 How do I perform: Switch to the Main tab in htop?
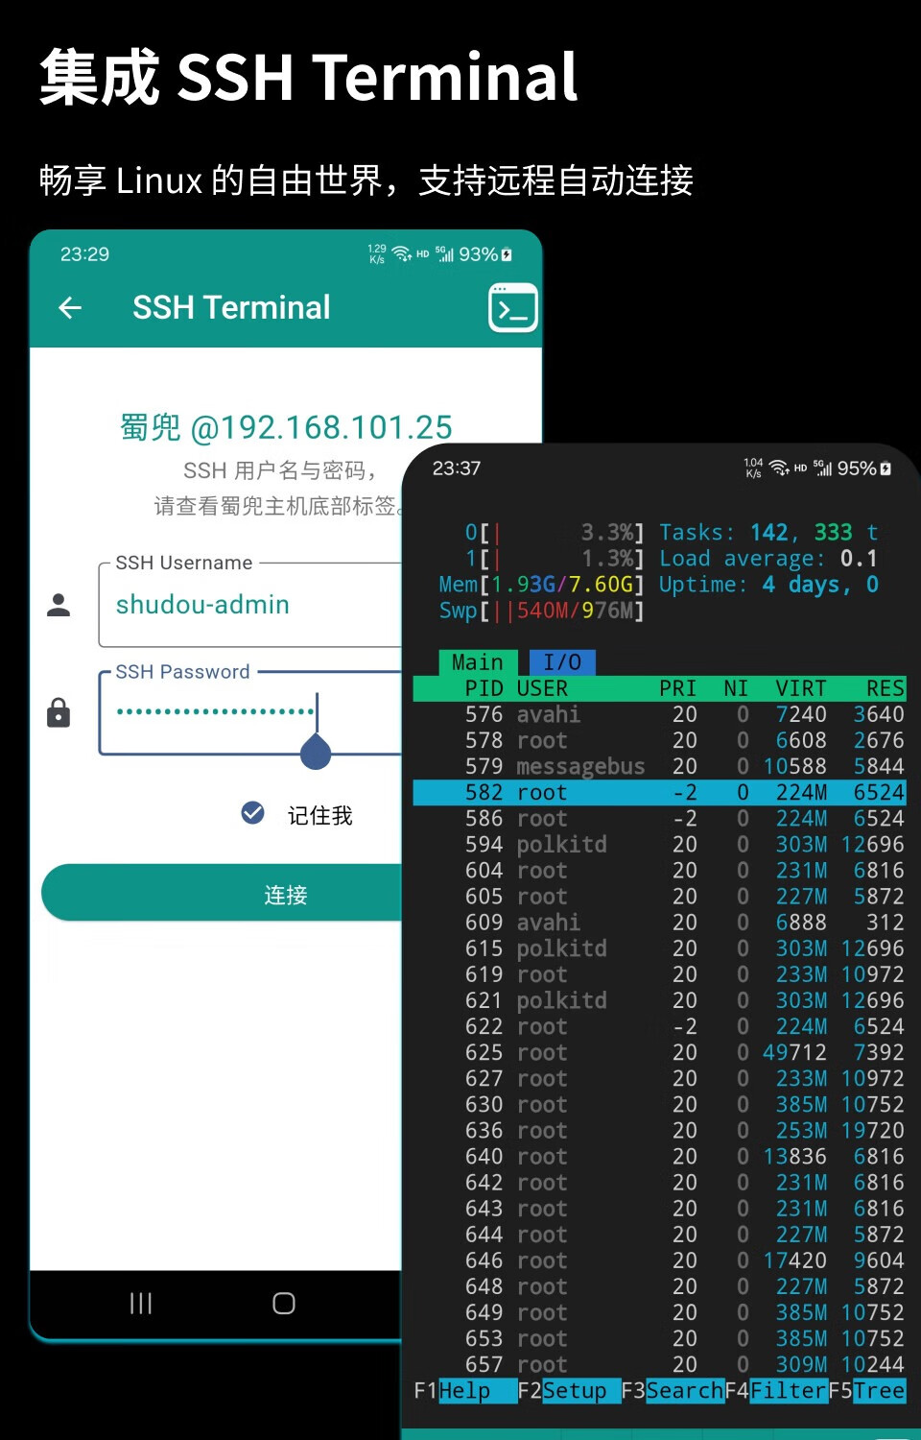point(478,662)
